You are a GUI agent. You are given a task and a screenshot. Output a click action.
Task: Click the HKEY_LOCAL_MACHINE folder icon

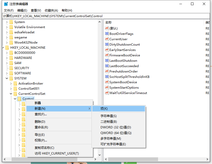point(7,48)
